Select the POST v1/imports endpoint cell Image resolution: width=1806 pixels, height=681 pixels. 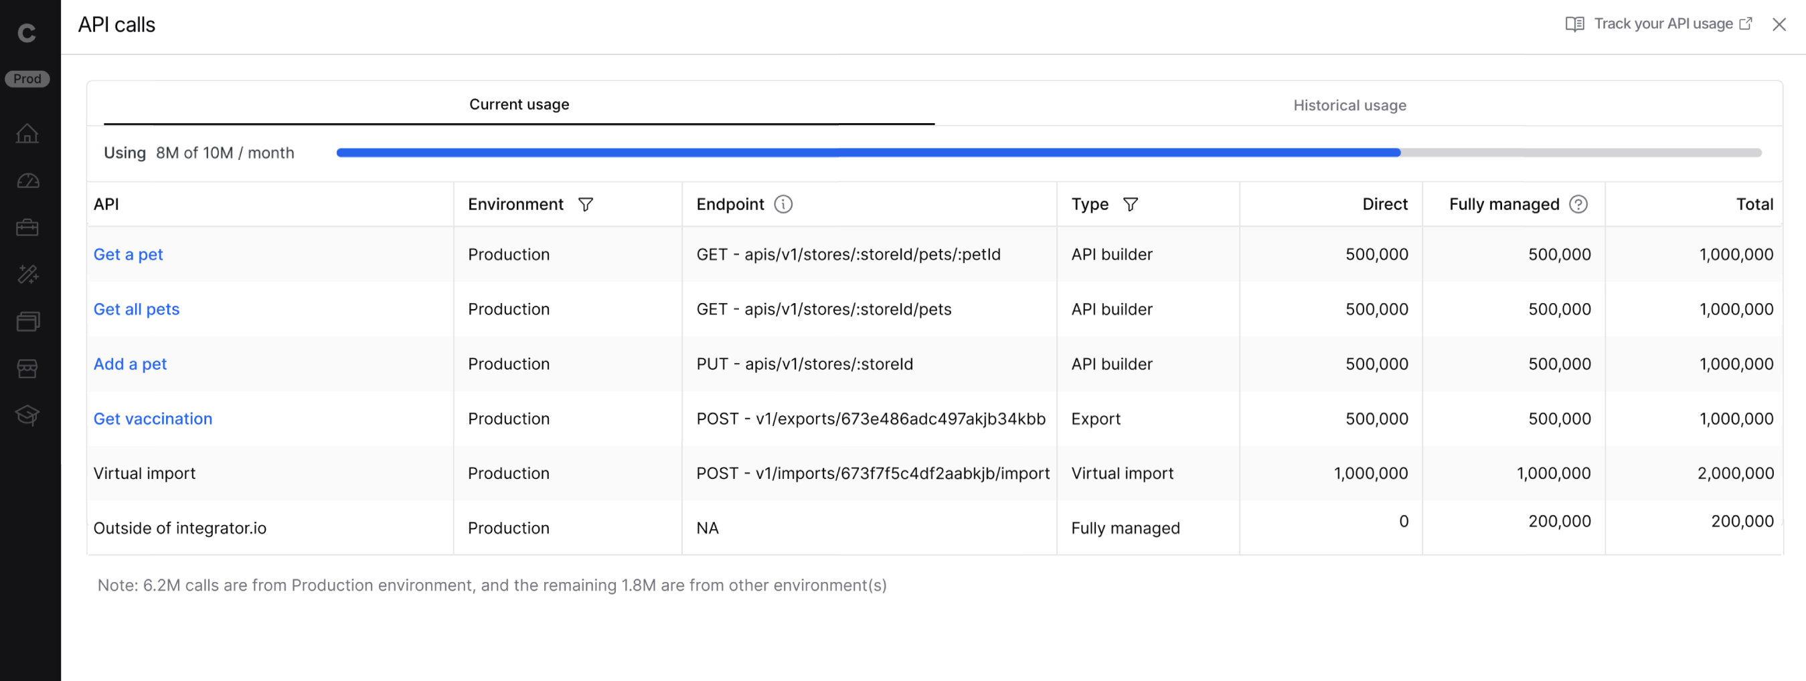[x=873, y=473]
